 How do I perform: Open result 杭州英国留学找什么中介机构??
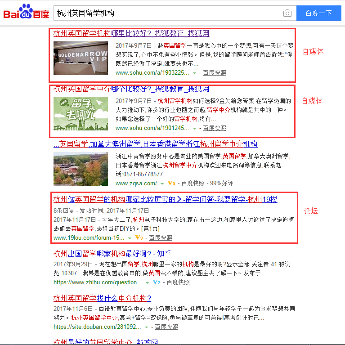click(102, 298)
